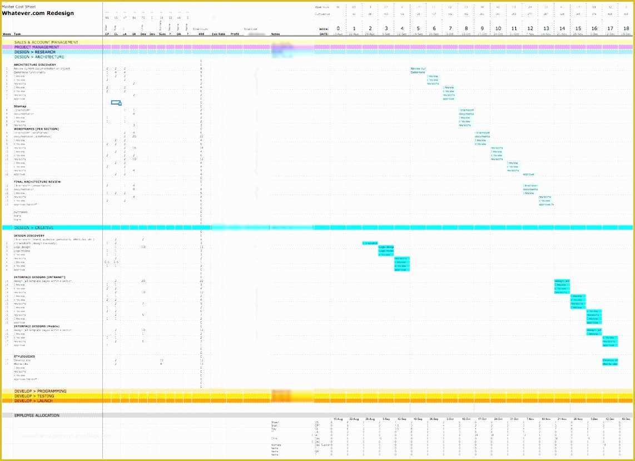Click the week 10 column header
The image size is (635, 461).
(498, 28)
